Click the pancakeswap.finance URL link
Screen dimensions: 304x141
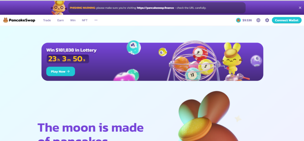[155, 8]
